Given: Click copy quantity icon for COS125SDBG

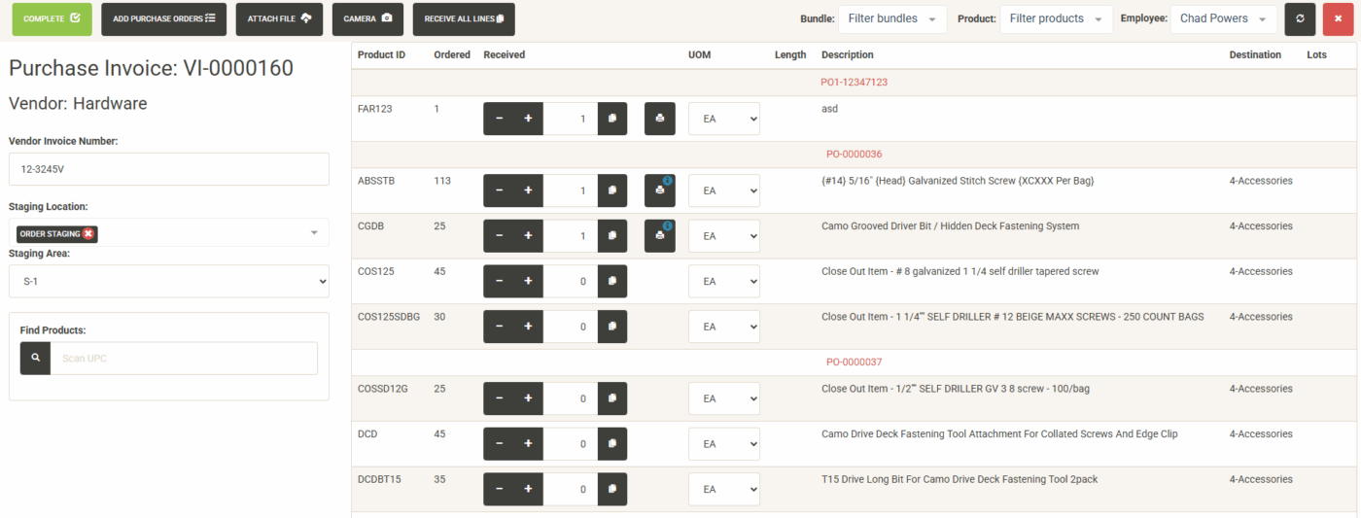Looking at the screenshot, I should 612,327.
